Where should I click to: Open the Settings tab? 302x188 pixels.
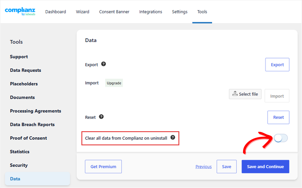180,12
